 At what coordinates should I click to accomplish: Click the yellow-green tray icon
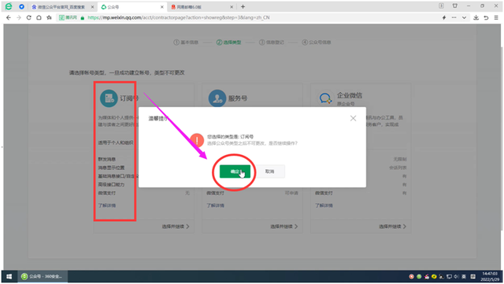pos(434,276)
